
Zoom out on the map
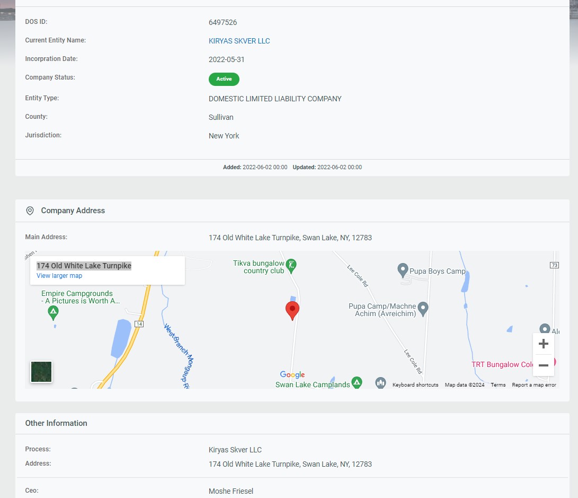(543, 365)
